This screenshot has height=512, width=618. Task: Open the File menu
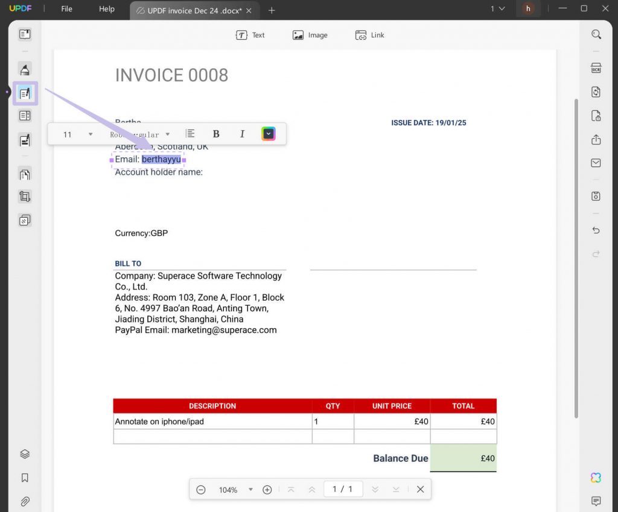tap(66, 8)
